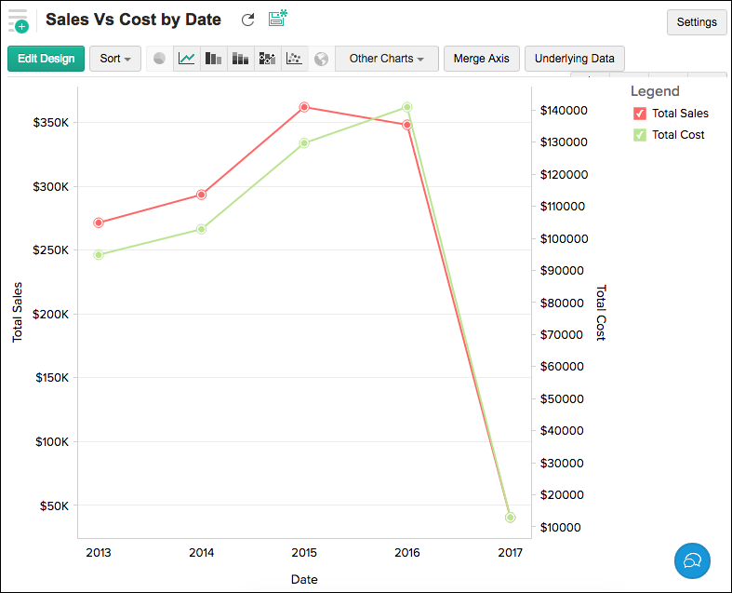732x593 pixels.
Task: Expand the Sort dropdown
Action: pyautogui.click(x=115, y=59)
